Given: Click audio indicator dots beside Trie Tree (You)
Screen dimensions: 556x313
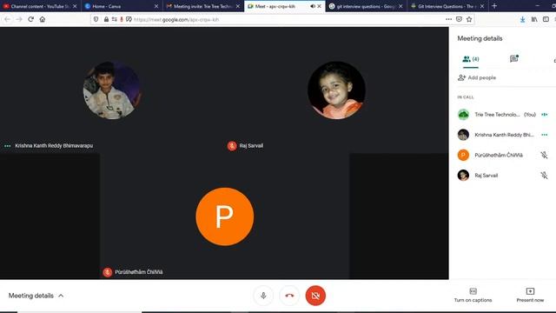Looking at the screenshot, I should tap(545, 114).
